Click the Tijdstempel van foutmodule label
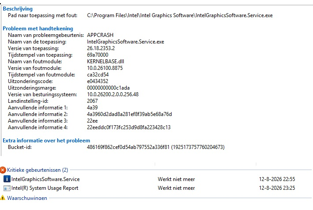 [41, 75]
